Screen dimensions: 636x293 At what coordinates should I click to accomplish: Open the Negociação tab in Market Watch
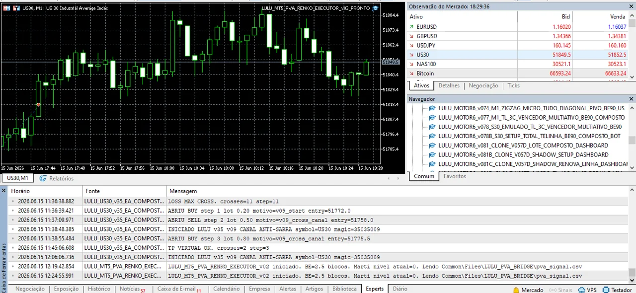click(x=483, y=85)
